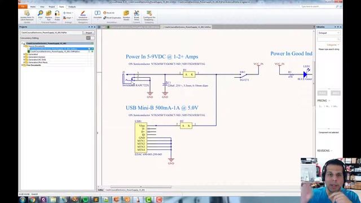Switch to the greyed PCB document tab
Image resolution: width=361 pixels, height=203 pixels.
(x=133, y=27)
